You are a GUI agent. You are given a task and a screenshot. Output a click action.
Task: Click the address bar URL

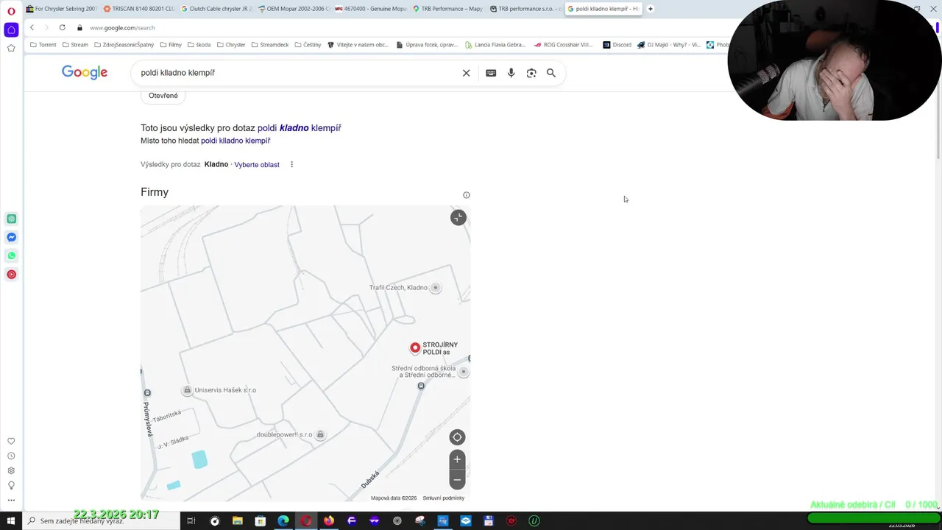(122, 28)
